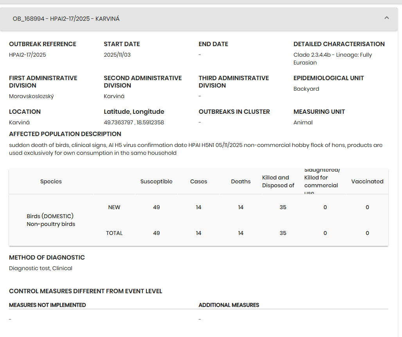The image size is (402, 337).
Task: Click the ADDITIONAL MEASURES label
Action: [x=229, y=305]
